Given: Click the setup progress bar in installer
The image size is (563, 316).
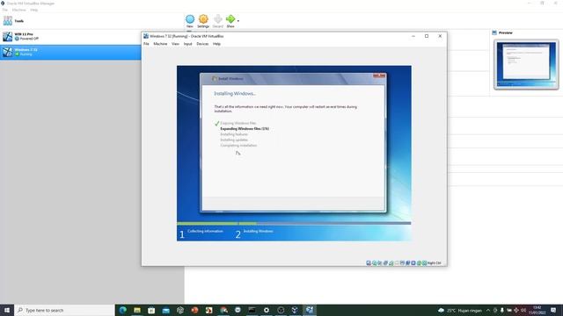Looking at the screenshot, I should point(294,223).
